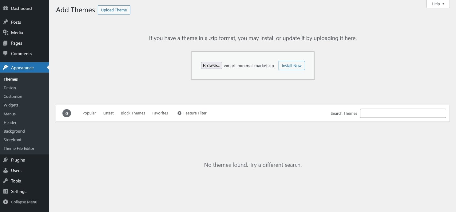Switch to the Popular themes tab

[89, 113]
